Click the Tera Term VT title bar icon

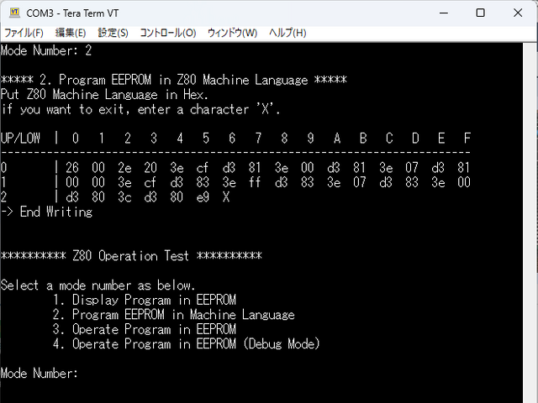13,13
